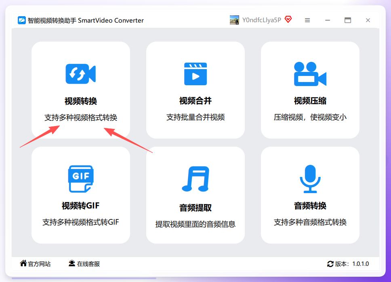Close the SmartVideo Converter window
The width and height of the screenshot is (391, 282).
368,20
